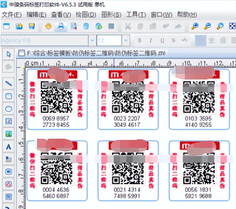Select the rounded box tool below barcode
The width and height of the screenshot is (236, 209).
tap(9, 172)
